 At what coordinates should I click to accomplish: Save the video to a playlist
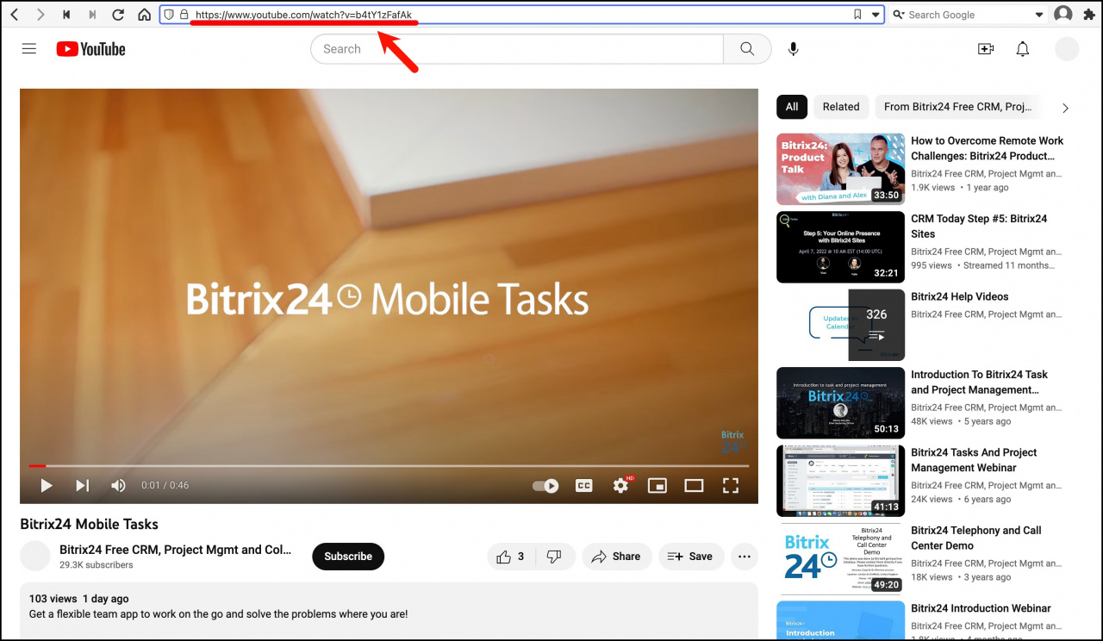[691, 557]
